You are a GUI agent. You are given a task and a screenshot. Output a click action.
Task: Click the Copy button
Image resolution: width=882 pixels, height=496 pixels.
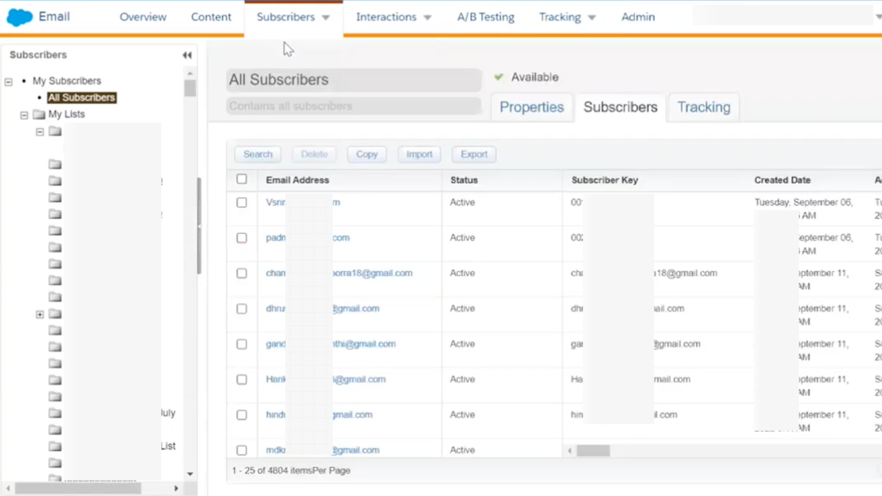click(x=367, y=154)
